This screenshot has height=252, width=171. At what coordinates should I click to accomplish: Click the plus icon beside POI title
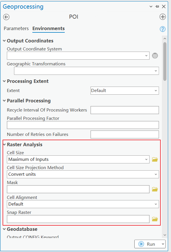point(162,17)
